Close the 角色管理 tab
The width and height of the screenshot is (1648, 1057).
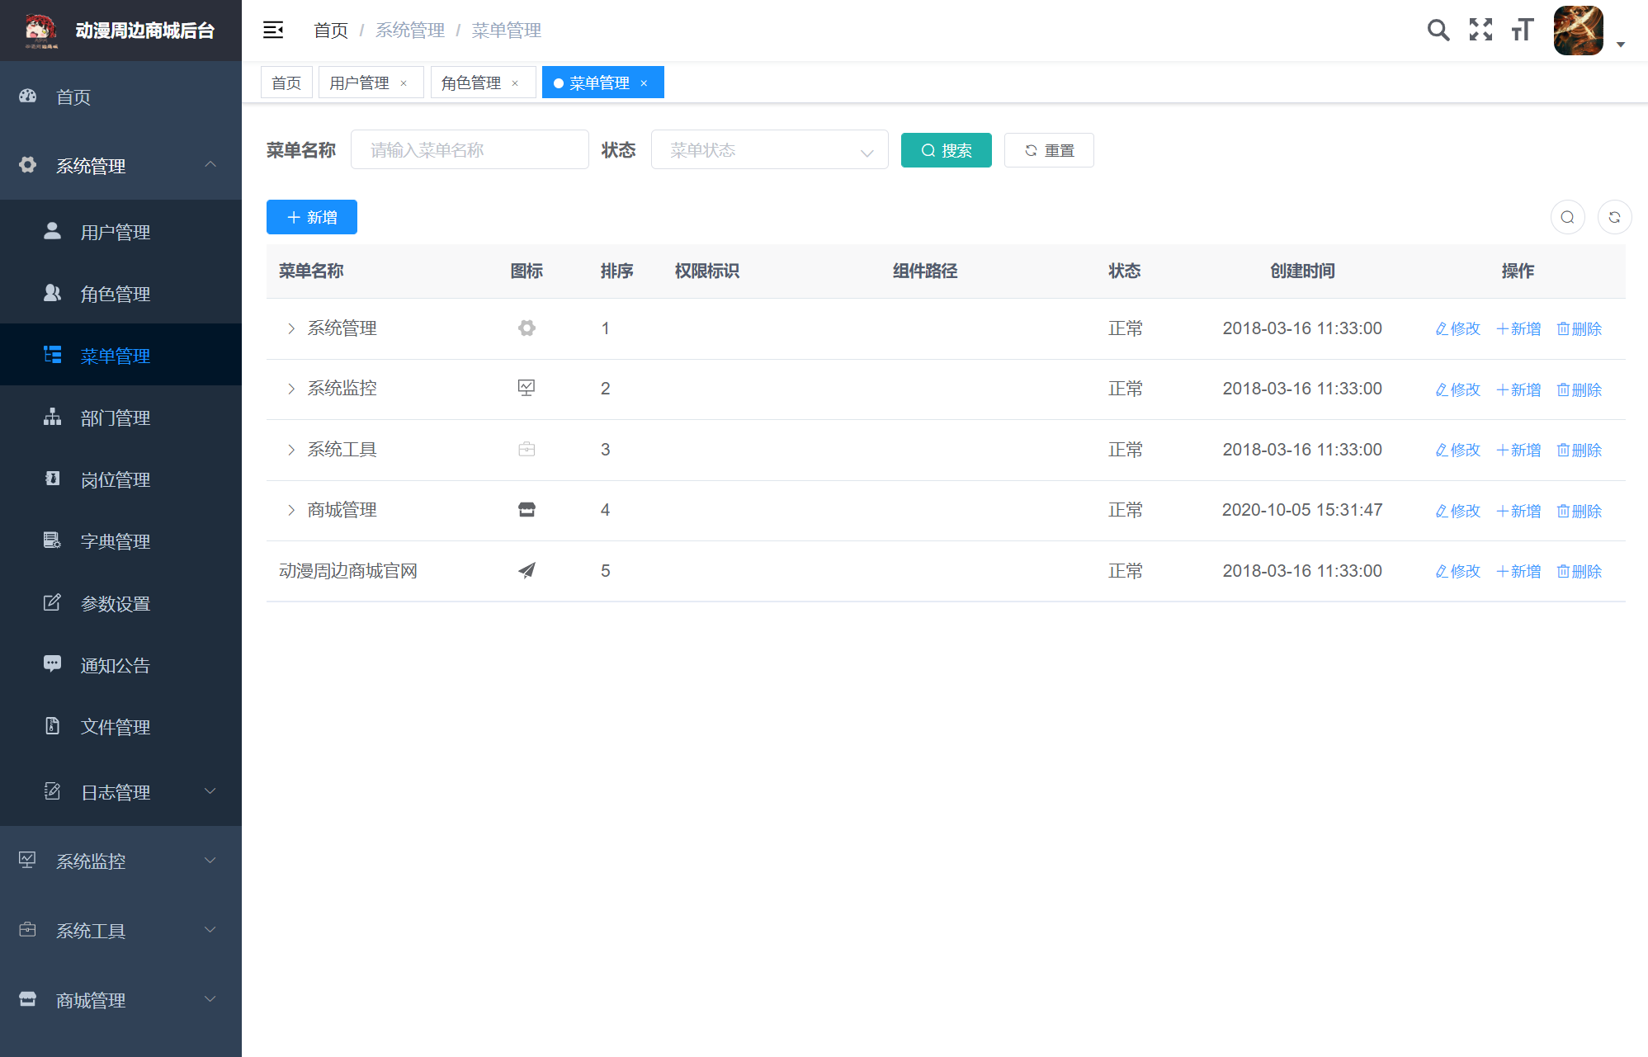point(515,83)
